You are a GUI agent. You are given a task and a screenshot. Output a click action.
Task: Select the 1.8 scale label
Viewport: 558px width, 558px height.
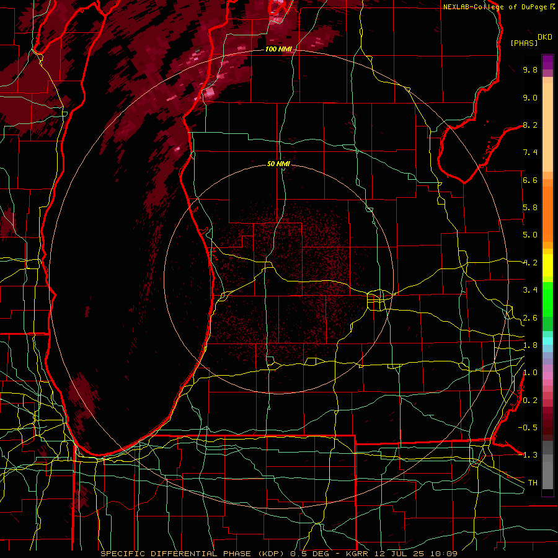530,345
